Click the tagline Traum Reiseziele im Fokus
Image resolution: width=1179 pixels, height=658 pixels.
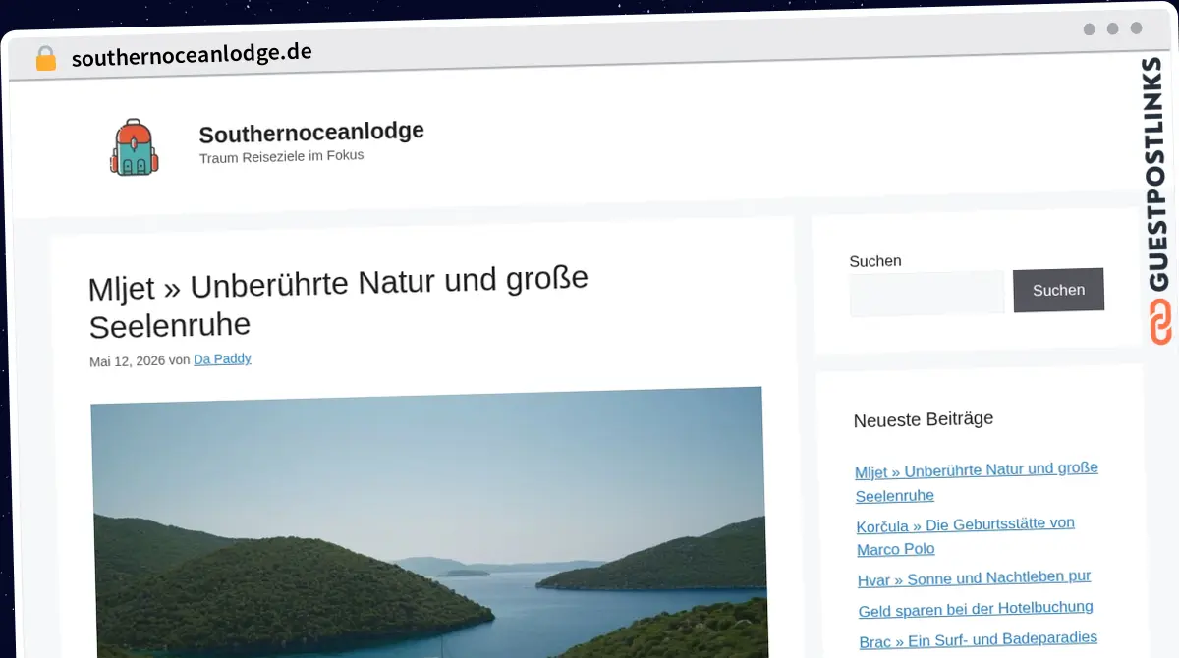pos(281,156)
